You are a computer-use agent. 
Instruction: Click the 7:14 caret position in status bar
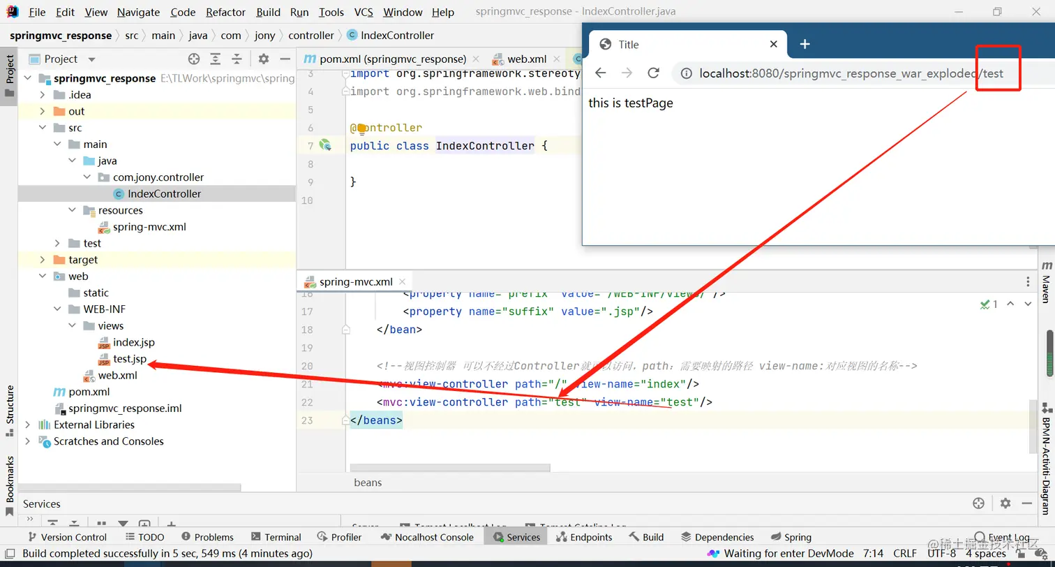pos(873,554)
